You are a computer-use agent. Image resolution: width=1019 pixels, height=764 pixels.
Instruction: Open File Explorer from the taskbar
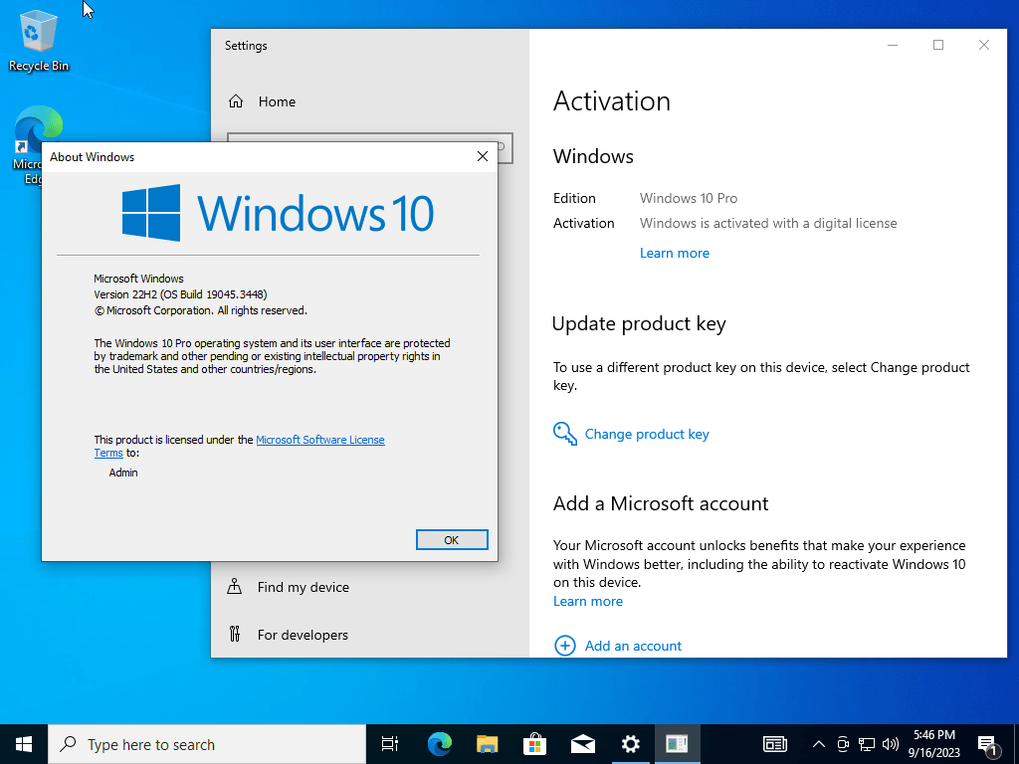(488, 744)
